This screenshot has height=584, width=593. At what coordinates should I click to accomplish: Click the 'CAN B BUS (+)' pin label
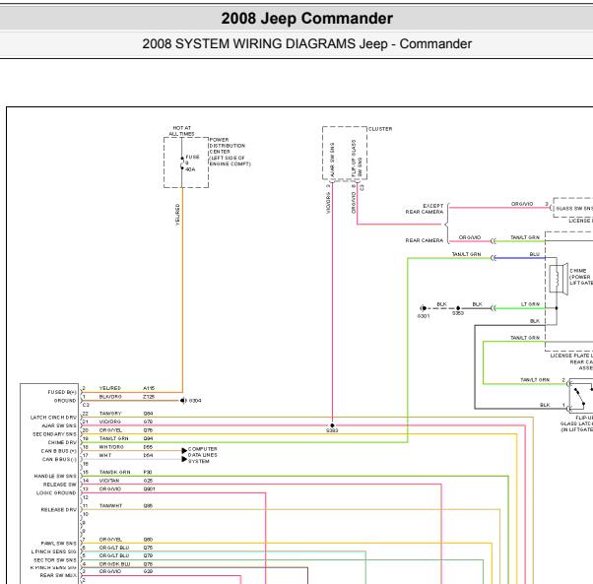[x=59, y=451]
